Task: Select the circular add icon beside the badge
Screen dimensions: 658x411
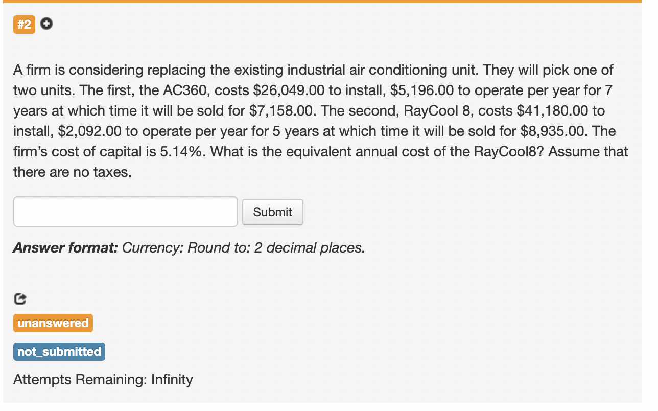Action: pyautogui.click(x=46, y=24)
